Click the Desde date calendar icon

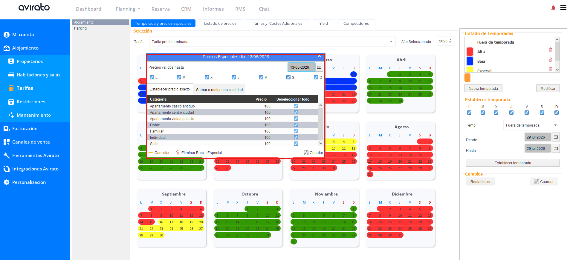556,137
